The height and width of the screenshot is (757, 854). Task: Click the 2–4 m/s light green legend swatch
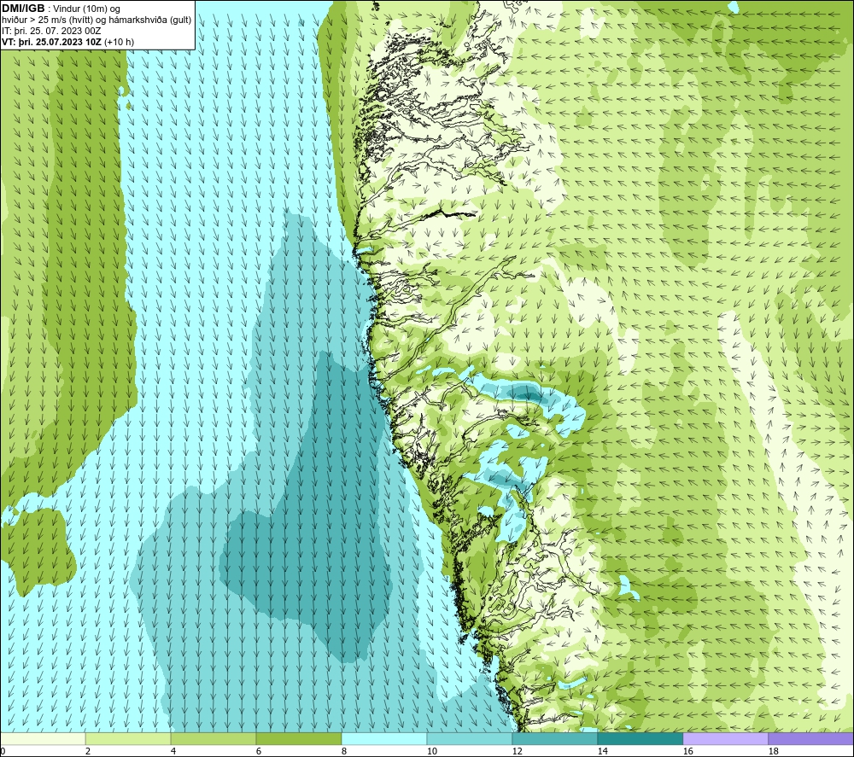[x=128, y=738]
